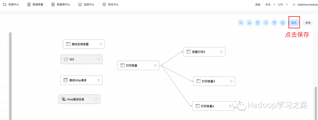318x120 pixels.
Task: Toggle fullscreen canvas icon
Action: (x=266, y=23)
